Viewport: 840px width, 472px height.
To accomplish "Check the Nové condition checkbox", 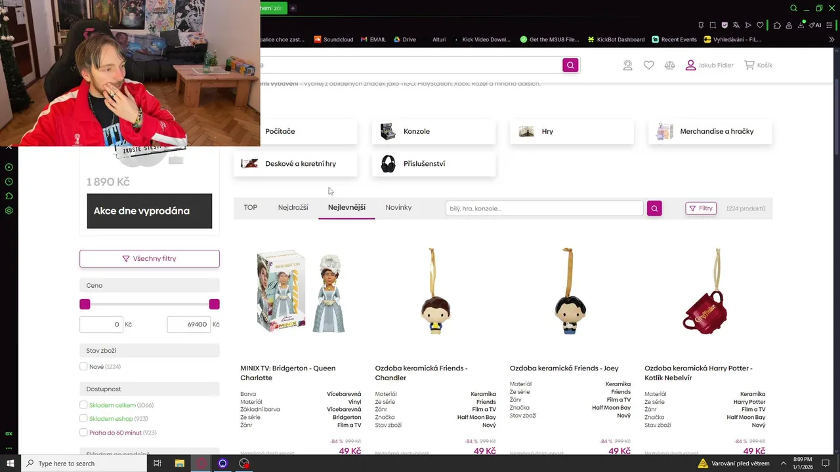I will pyautogui.click(x=83, y=366).
